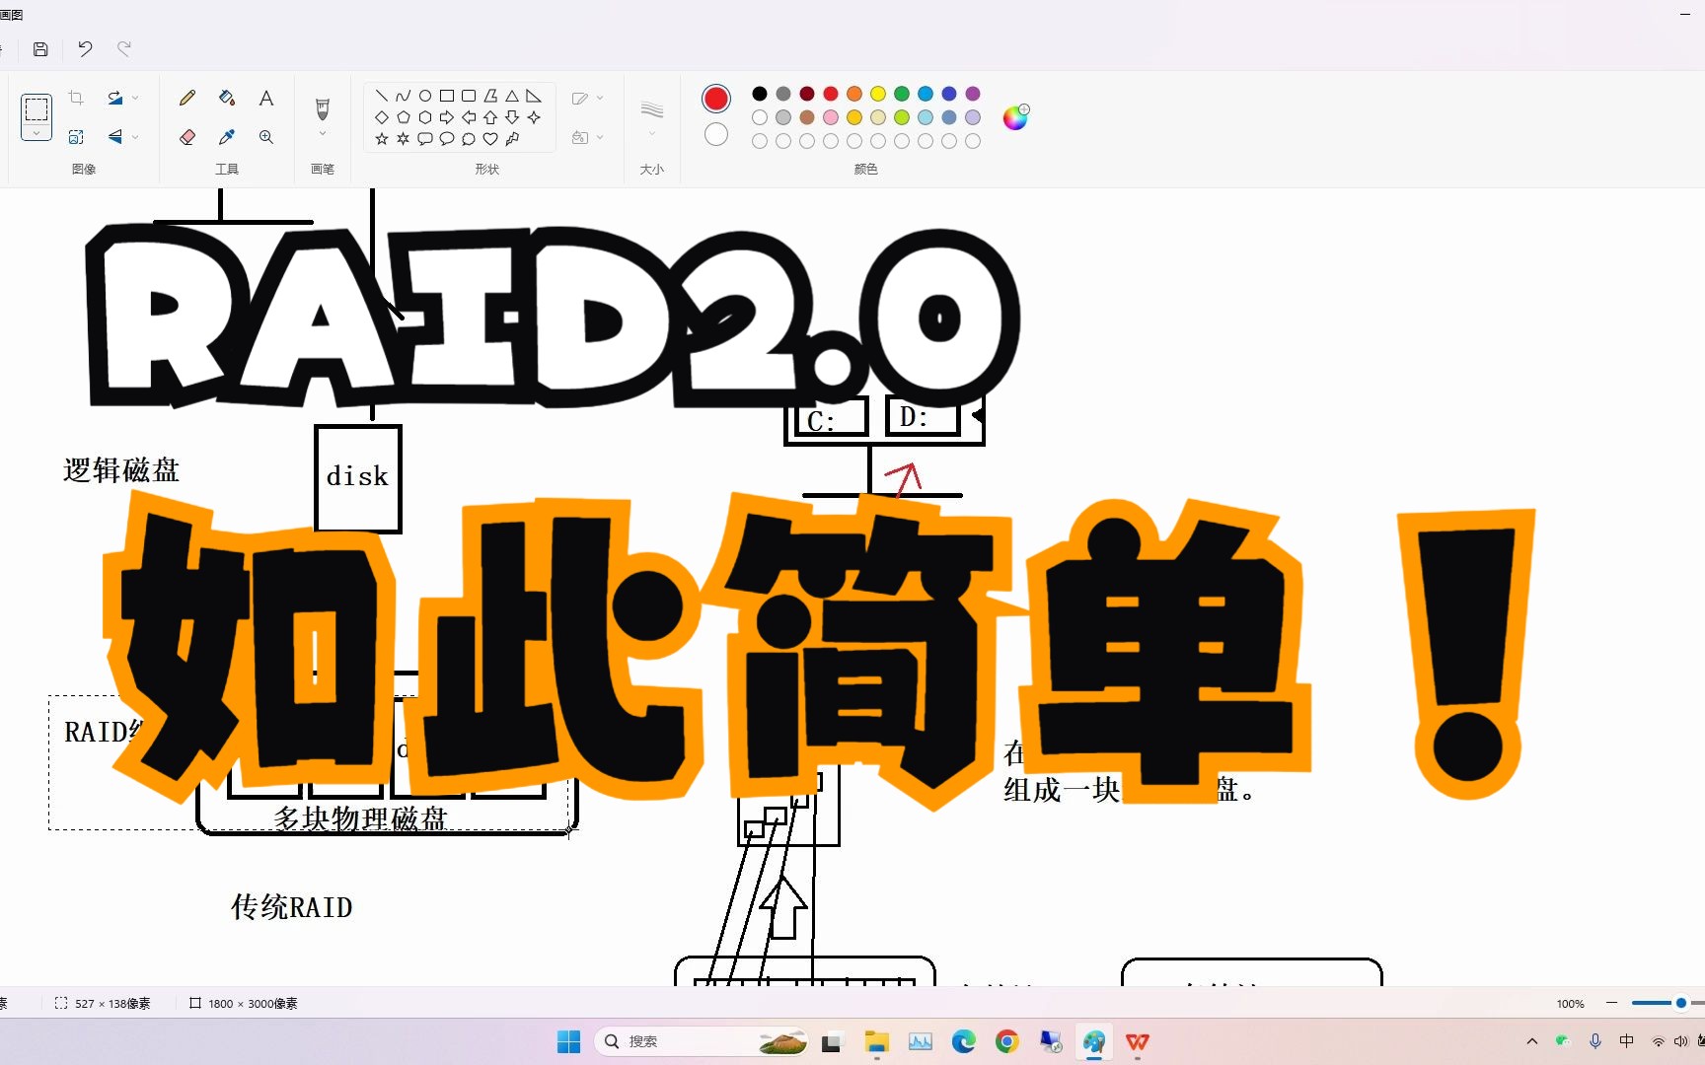
Task: Click the Undo arrow icon
Action: 85,49
